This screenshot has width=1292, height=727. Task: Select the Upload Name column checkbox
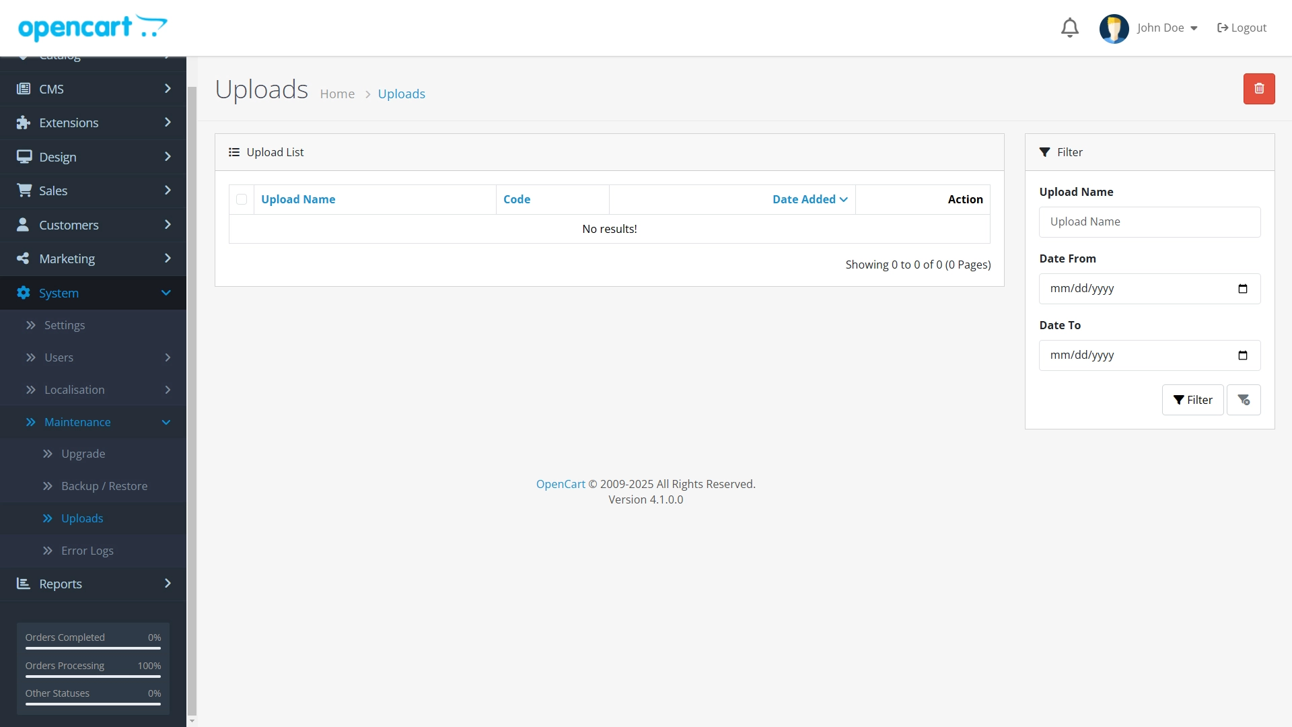(x=242, y=199)
